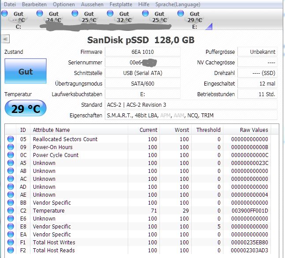The height and width of the screenshot is (258, 285).
Task: Select the Total Host Reads attribute name
Action: coord(54,251)
